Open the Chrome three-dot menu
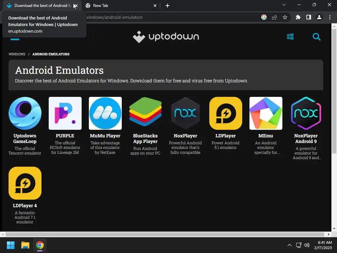 click(x=330, y=17)
